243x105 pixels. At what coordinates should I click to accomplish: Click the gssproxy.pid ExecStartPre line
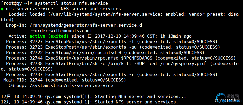tap(120, 66)
